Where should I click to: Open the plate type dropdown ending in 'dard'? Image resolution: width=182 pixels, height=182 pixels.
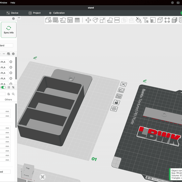click(7, 45)
